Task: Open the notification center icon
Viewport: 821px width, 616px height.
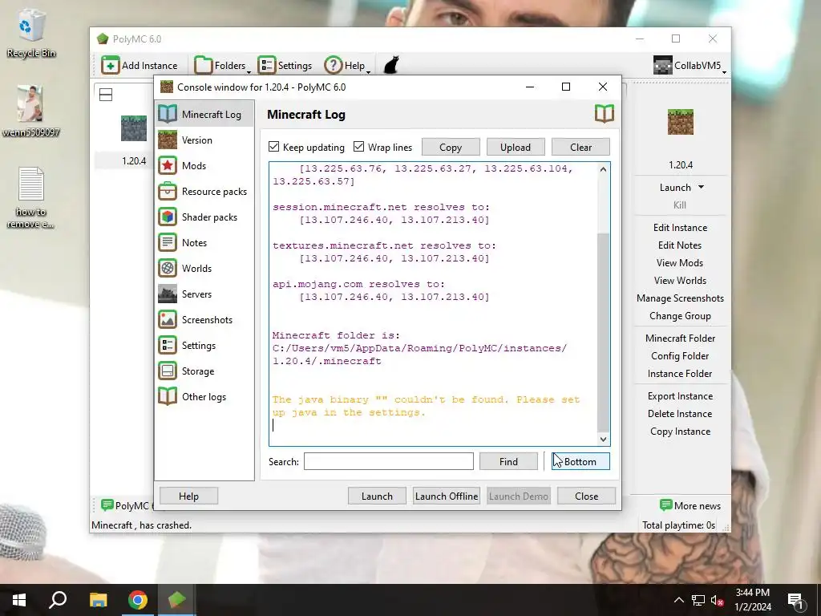Action: click(x=795, y=600)
